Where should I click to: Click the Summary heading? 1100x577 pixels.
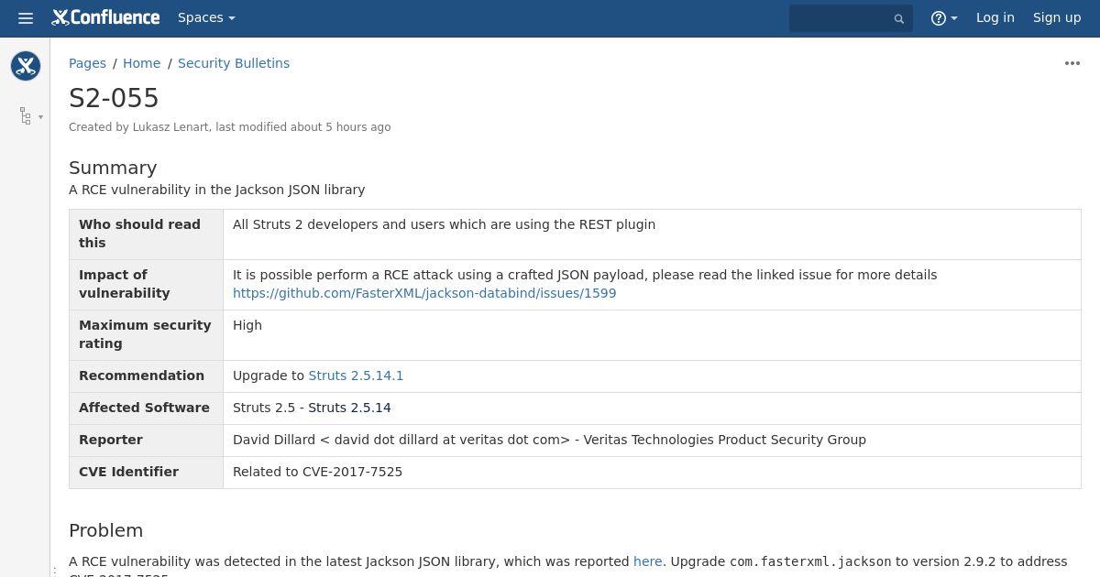point(113,168)
